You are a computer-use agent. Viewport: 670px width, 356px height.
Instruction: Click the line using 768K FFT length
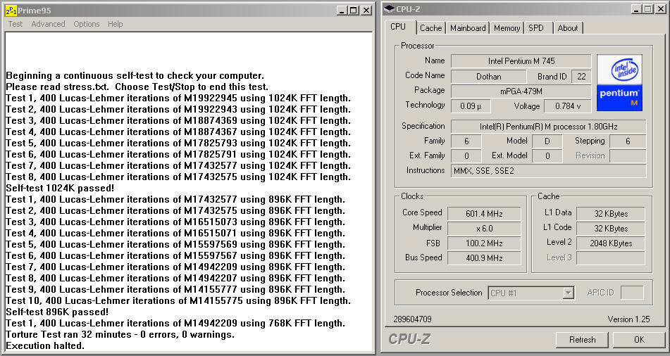175,323
